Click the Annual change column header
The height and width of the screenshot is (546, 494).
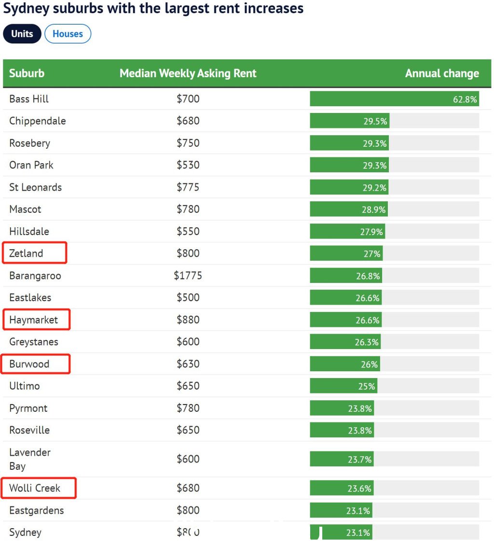coord(441,73)
